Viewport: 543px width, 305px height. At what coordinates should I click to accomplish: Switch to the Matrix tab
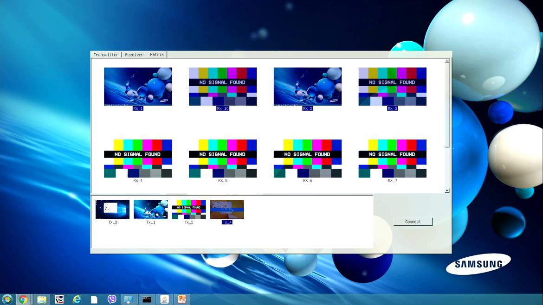pyautogui.click(x=157, y=55)
